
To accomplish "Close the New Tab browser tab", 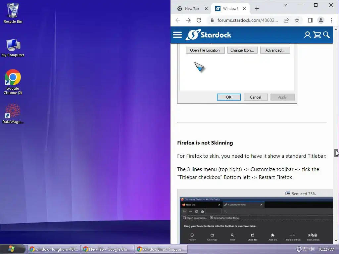I will click(x=206, y=9).
